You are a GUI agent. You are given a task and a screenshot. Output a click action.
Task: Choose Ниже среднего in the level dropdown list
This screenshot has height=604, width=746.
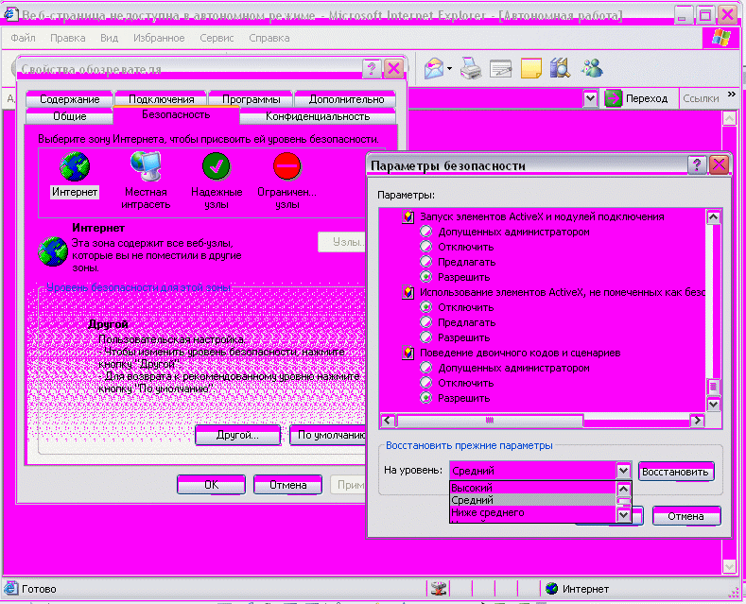532,512
